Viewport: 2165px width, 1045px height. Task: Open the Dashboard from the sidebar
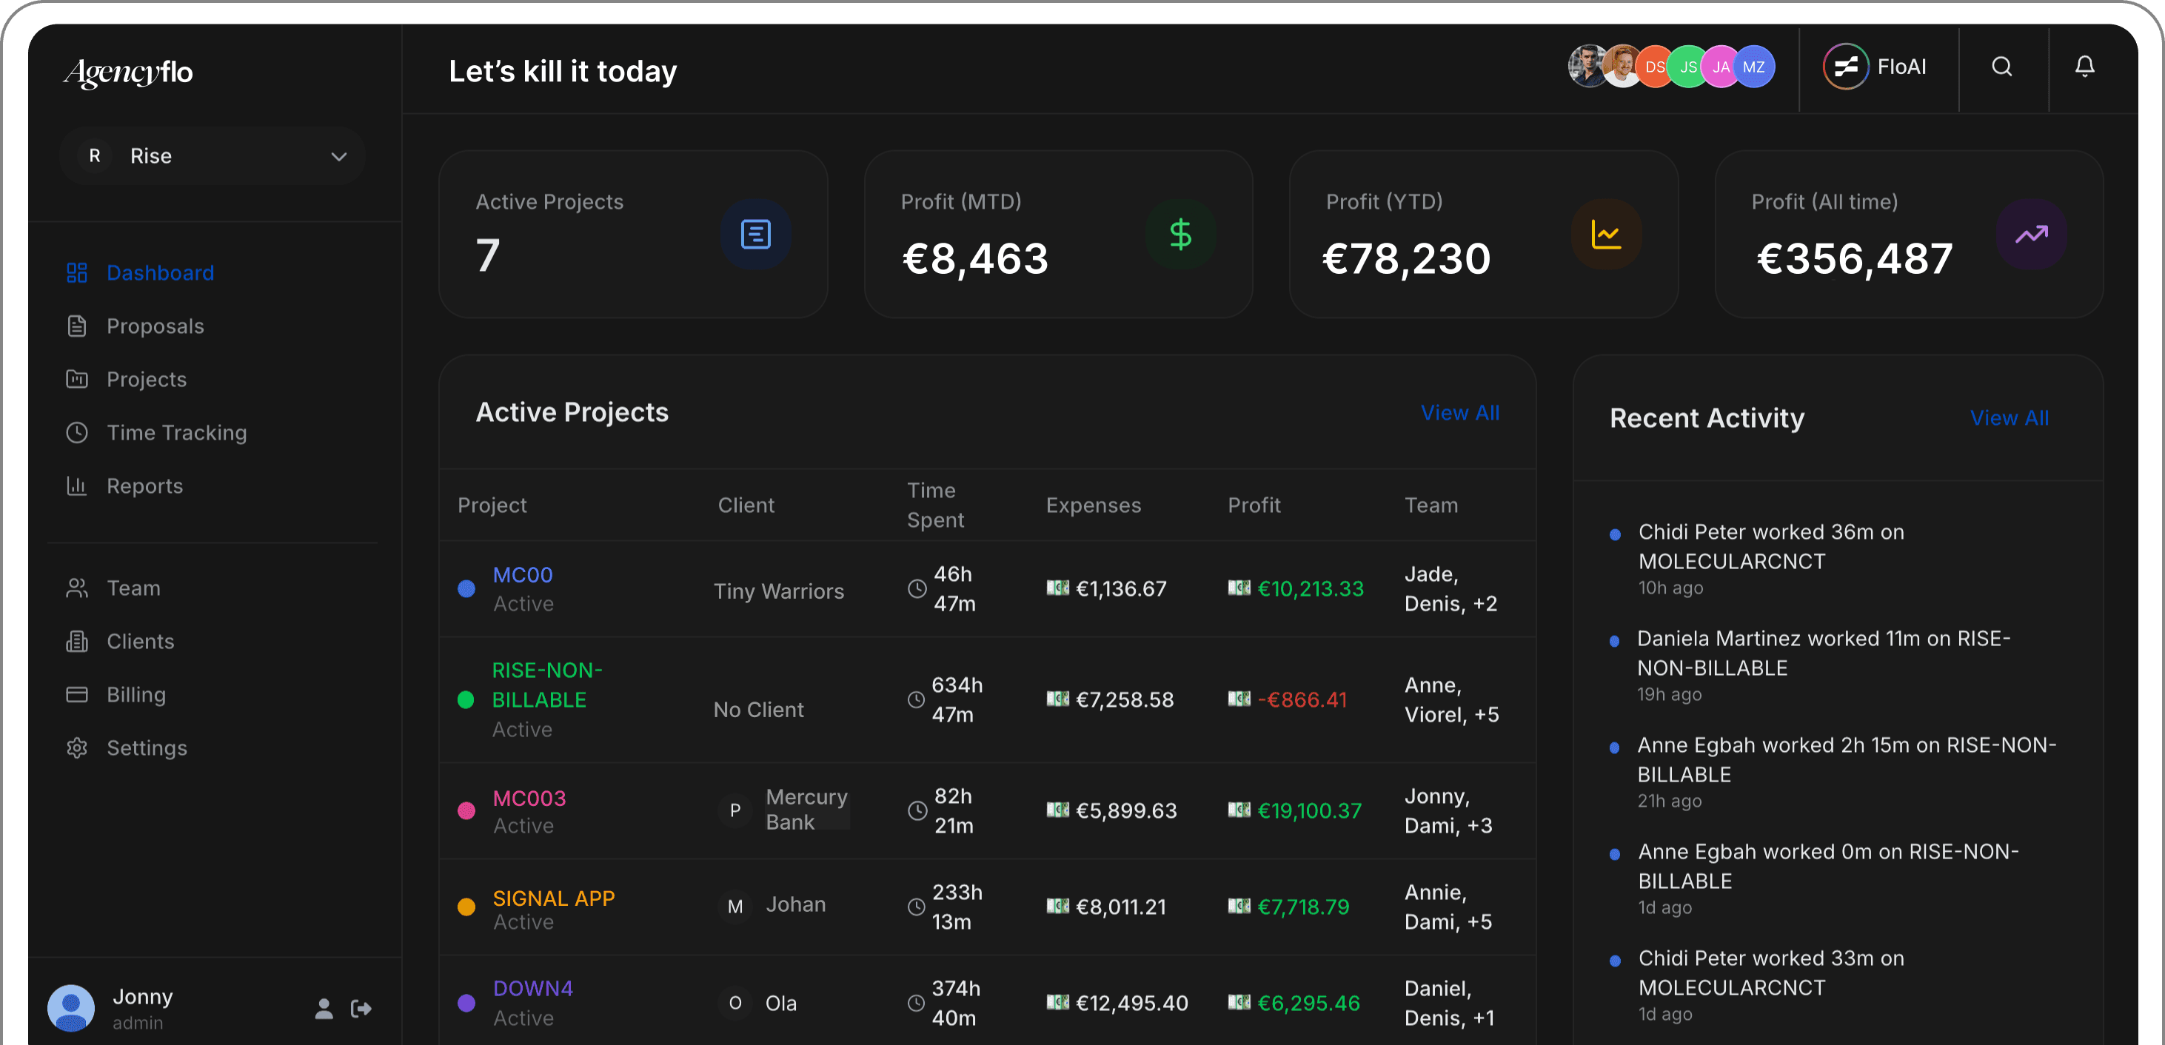160,272
